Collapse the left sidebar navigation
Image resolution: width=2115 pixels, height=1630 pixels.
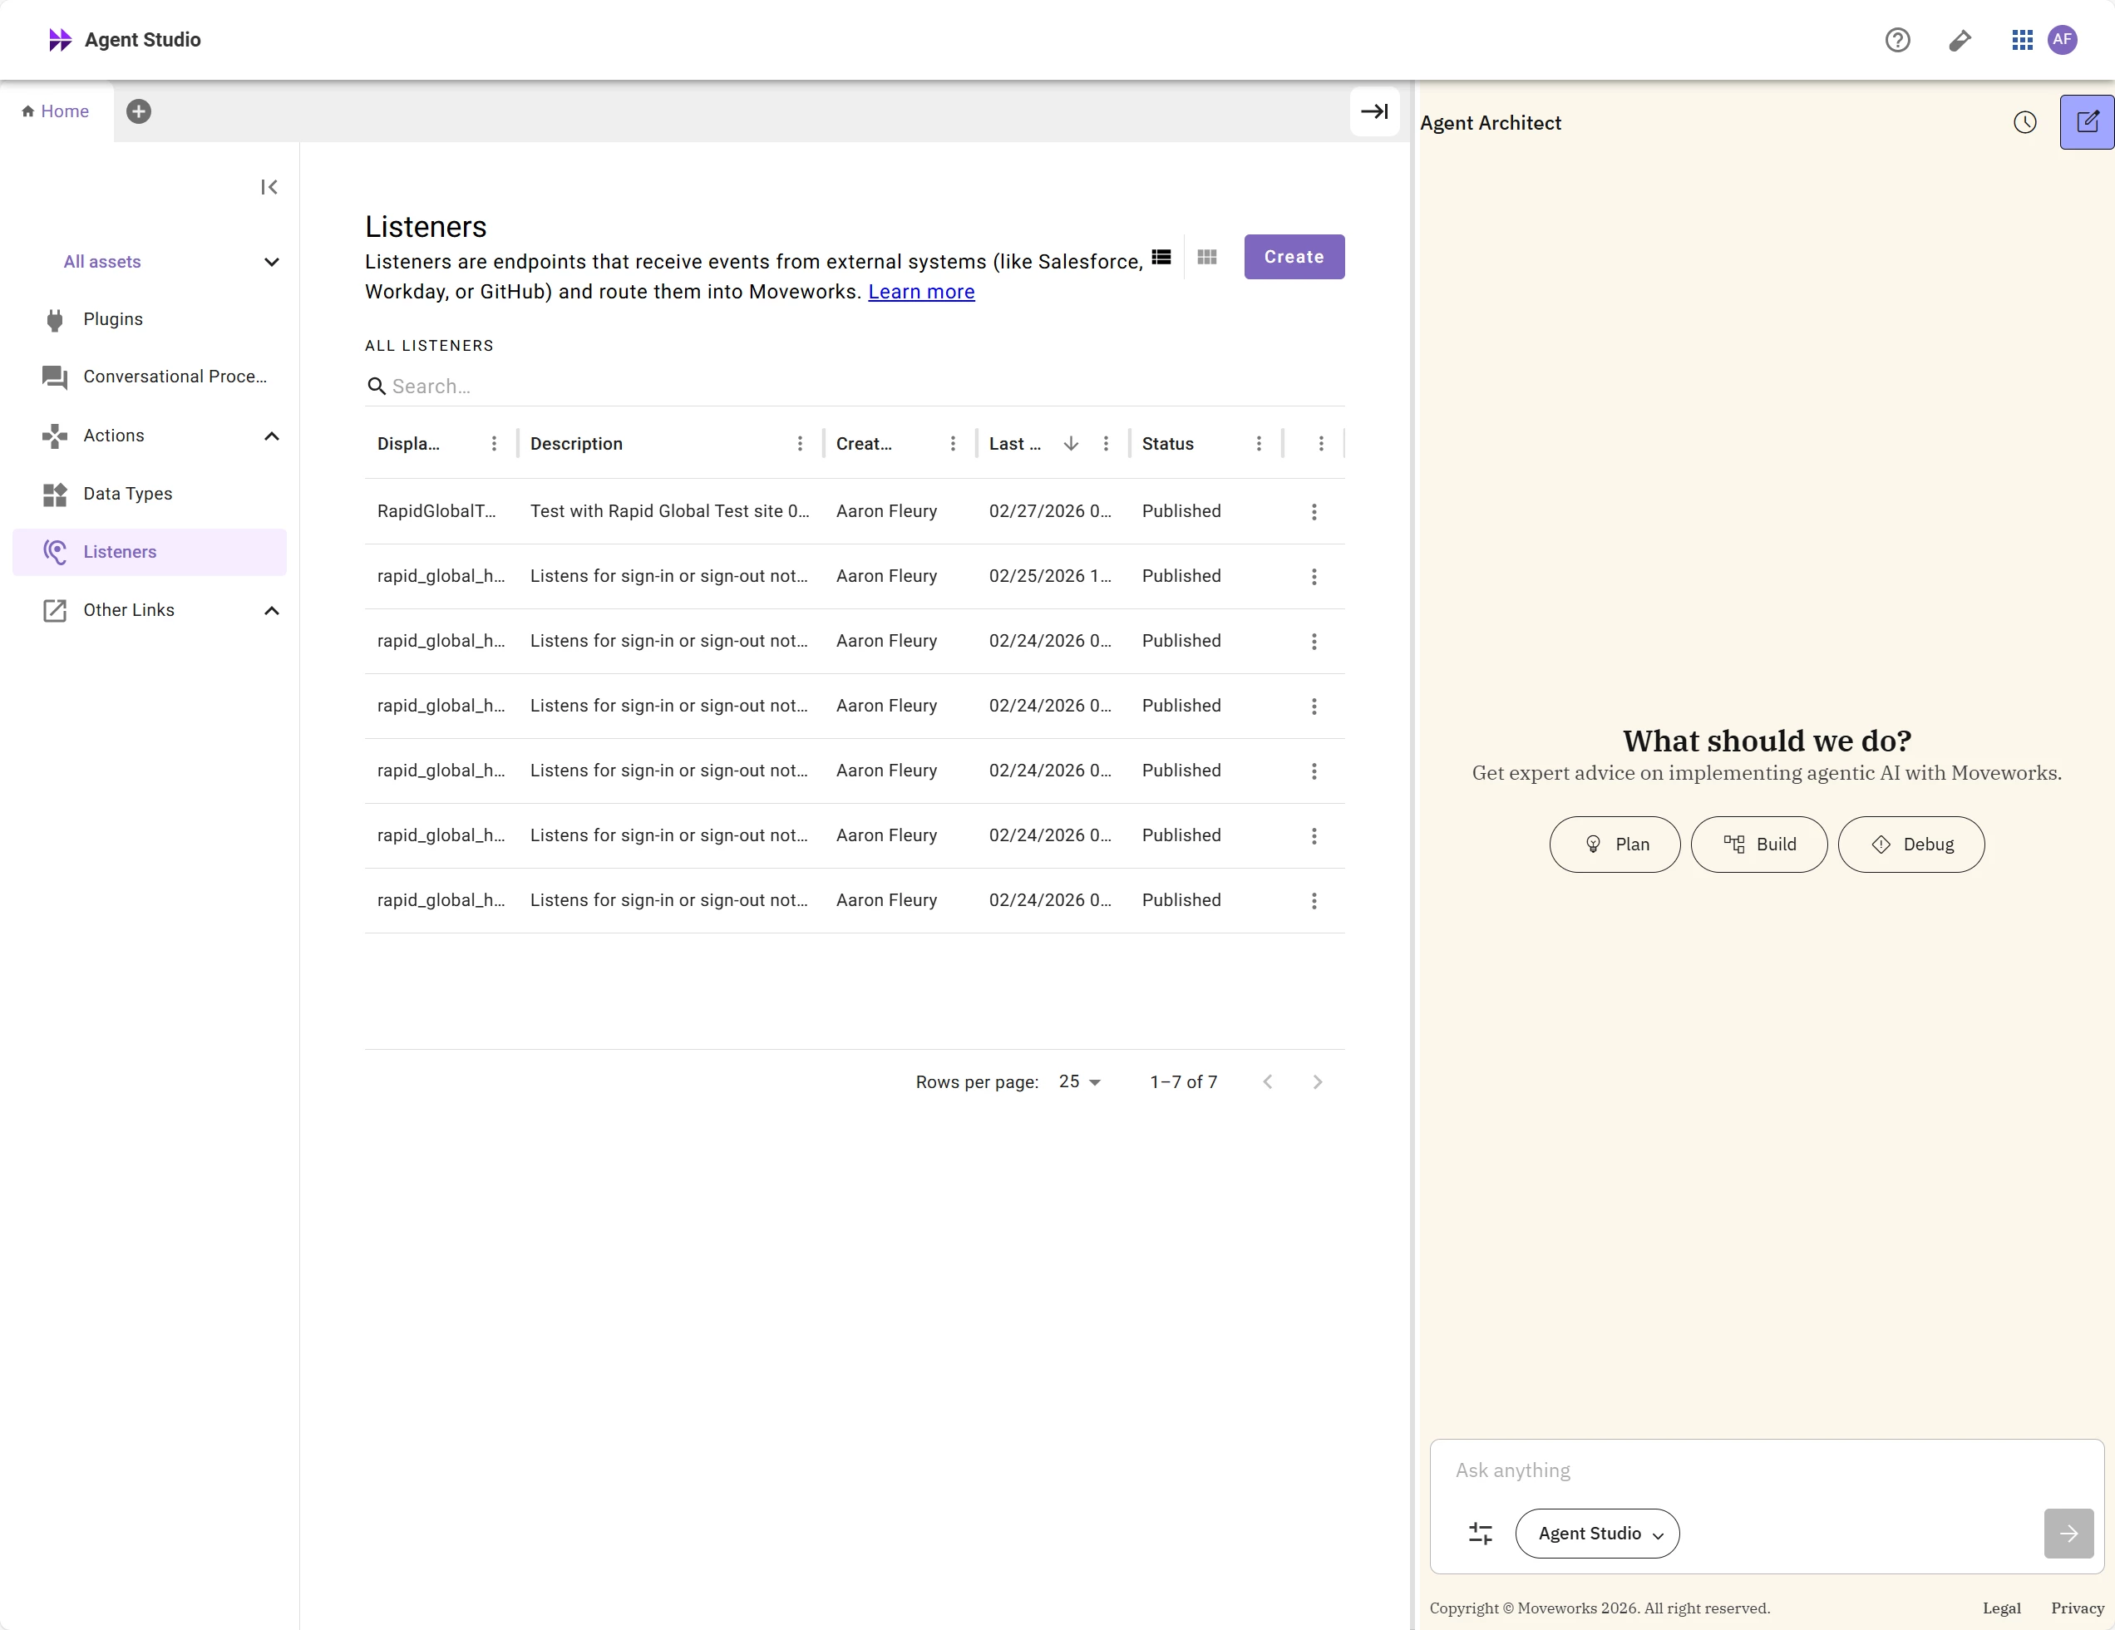click(x=269, y=187)
